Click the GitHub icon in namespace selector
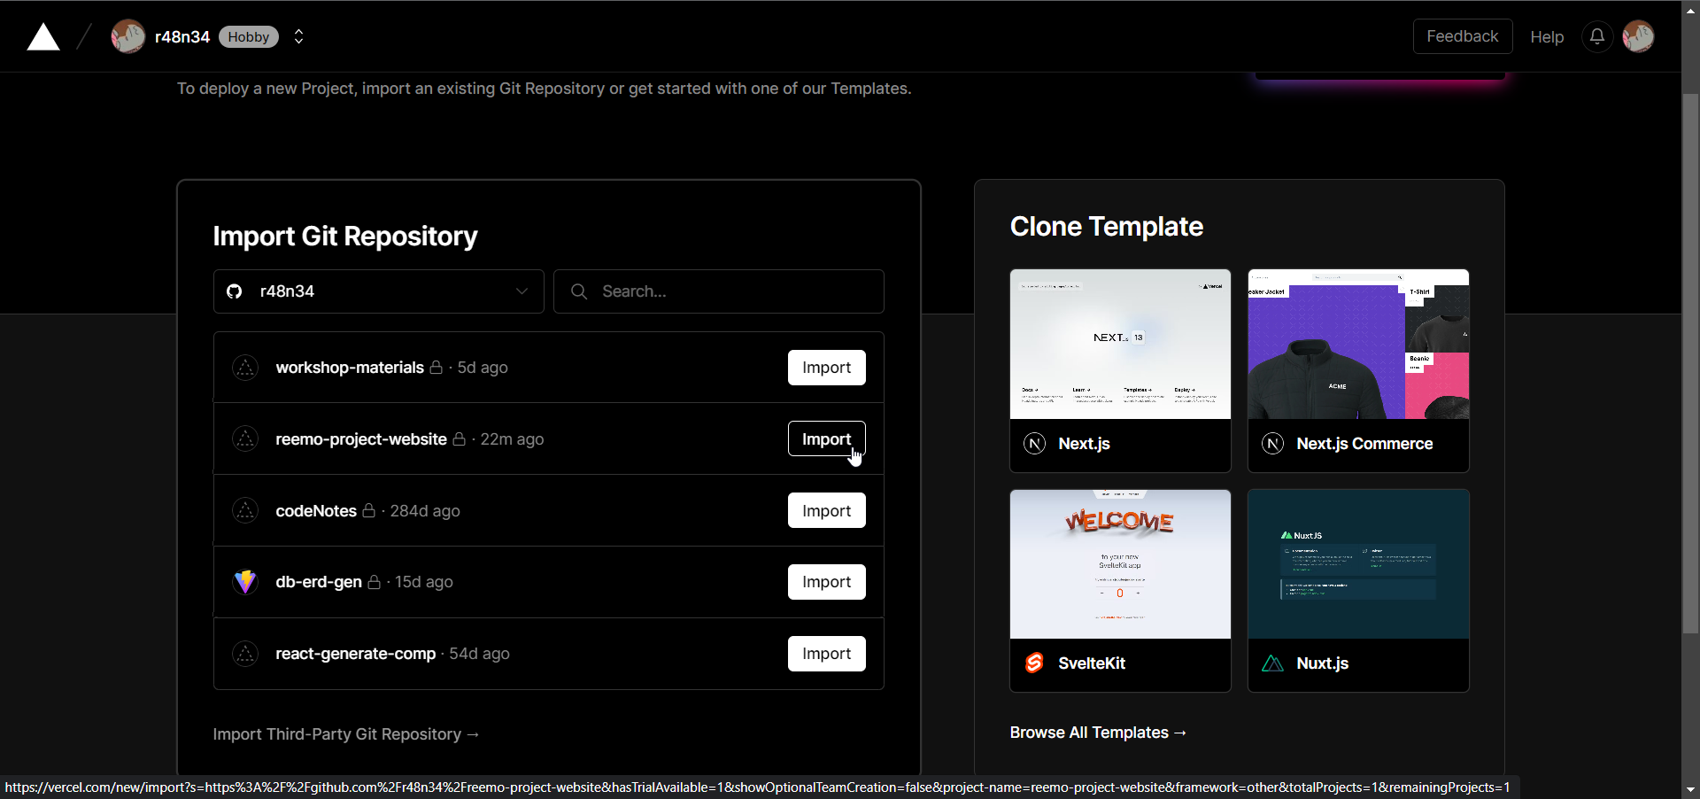 (235, 291)
